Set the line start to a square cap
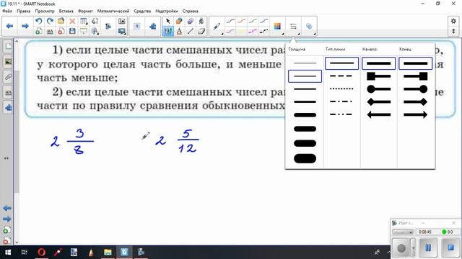This screenshot has width=462, height=259. coord(378,76)
